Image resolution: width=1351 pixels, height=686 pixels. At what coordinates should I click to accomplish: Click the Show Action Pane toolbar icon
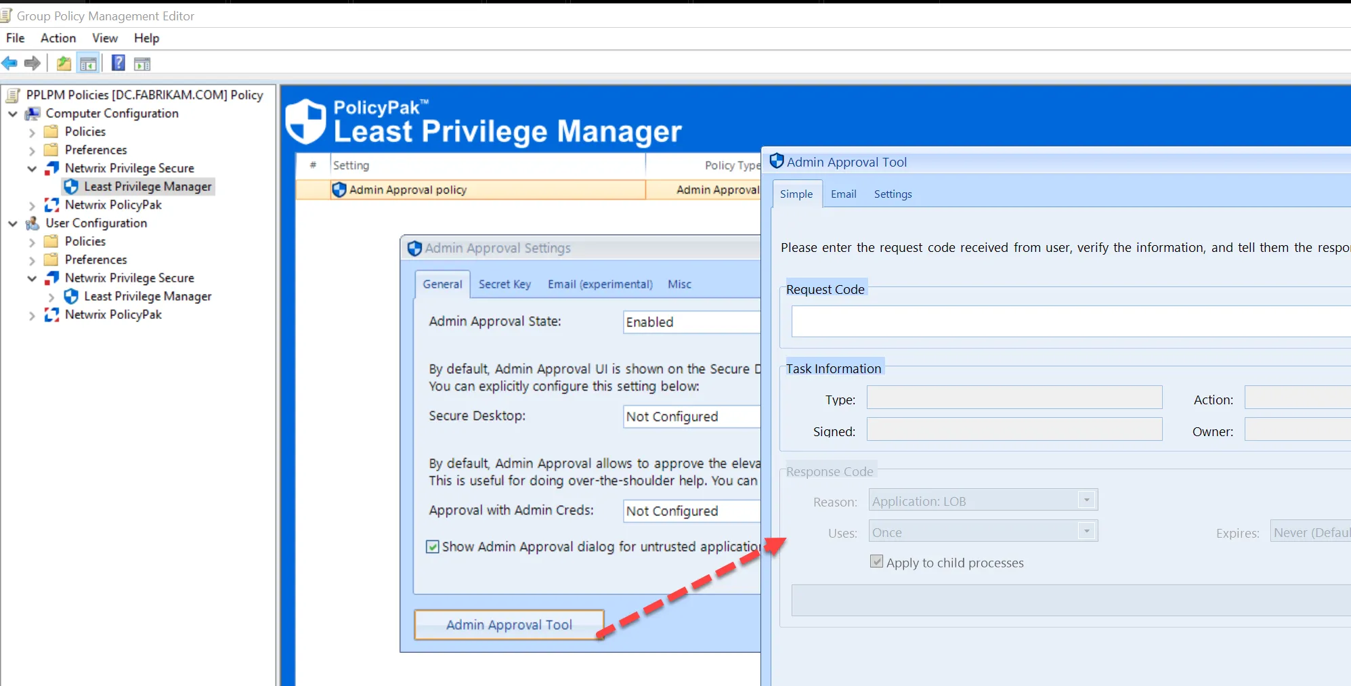click(142, 63)
